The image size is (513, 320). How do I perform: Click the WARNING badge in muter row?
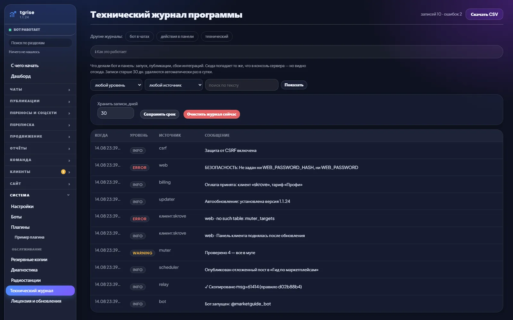click(x=142, y=253)
